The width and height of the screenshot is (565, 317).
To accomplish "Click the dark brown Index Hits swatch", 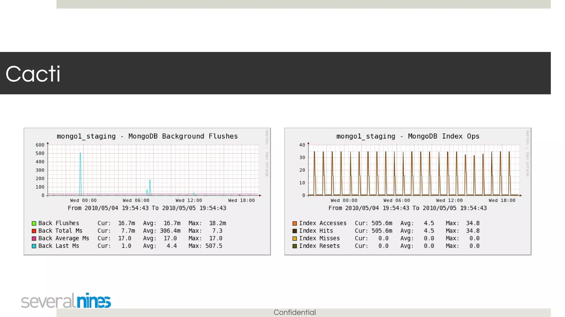I will point(295,231).
